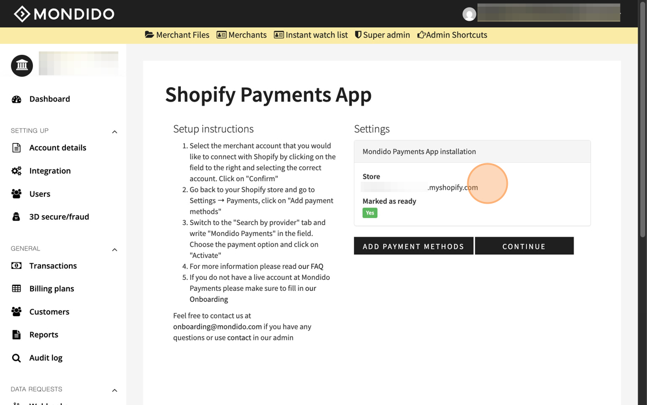Click the Super admin shield icon

pos(358,35)
